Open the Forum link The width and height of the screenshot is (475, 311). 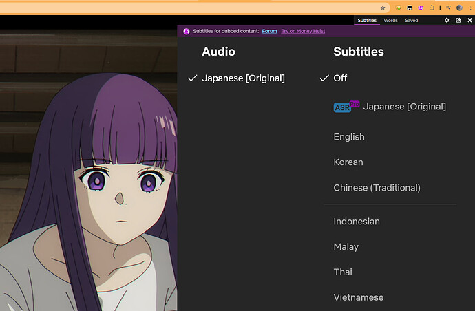point(269,31)
